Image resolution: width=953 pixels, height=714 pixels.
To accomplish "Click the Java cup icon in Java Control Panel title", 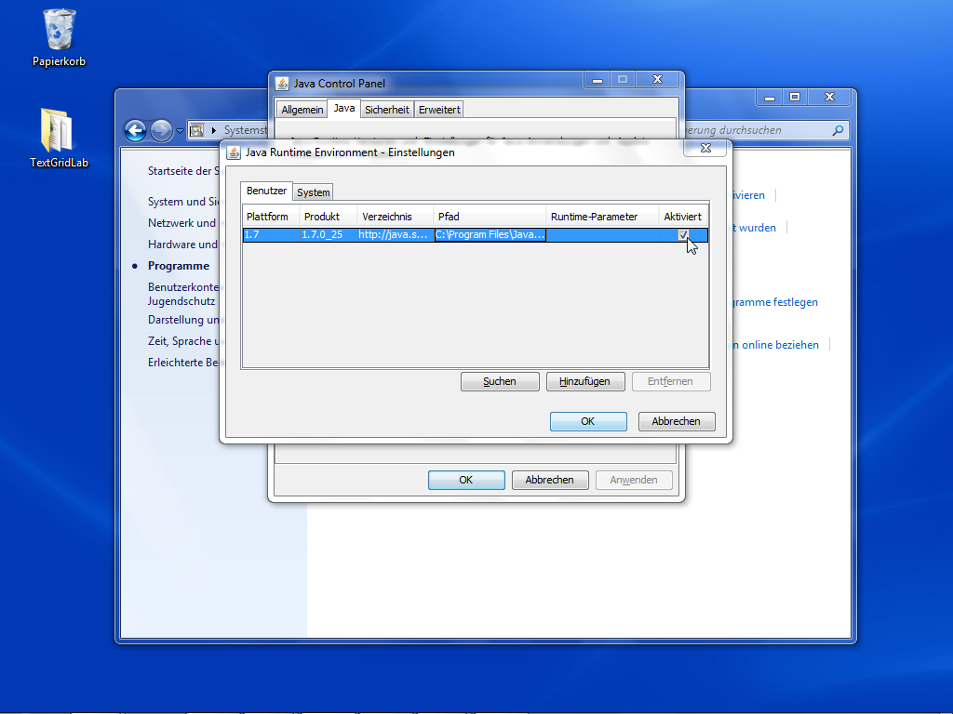I will [282, 83].
